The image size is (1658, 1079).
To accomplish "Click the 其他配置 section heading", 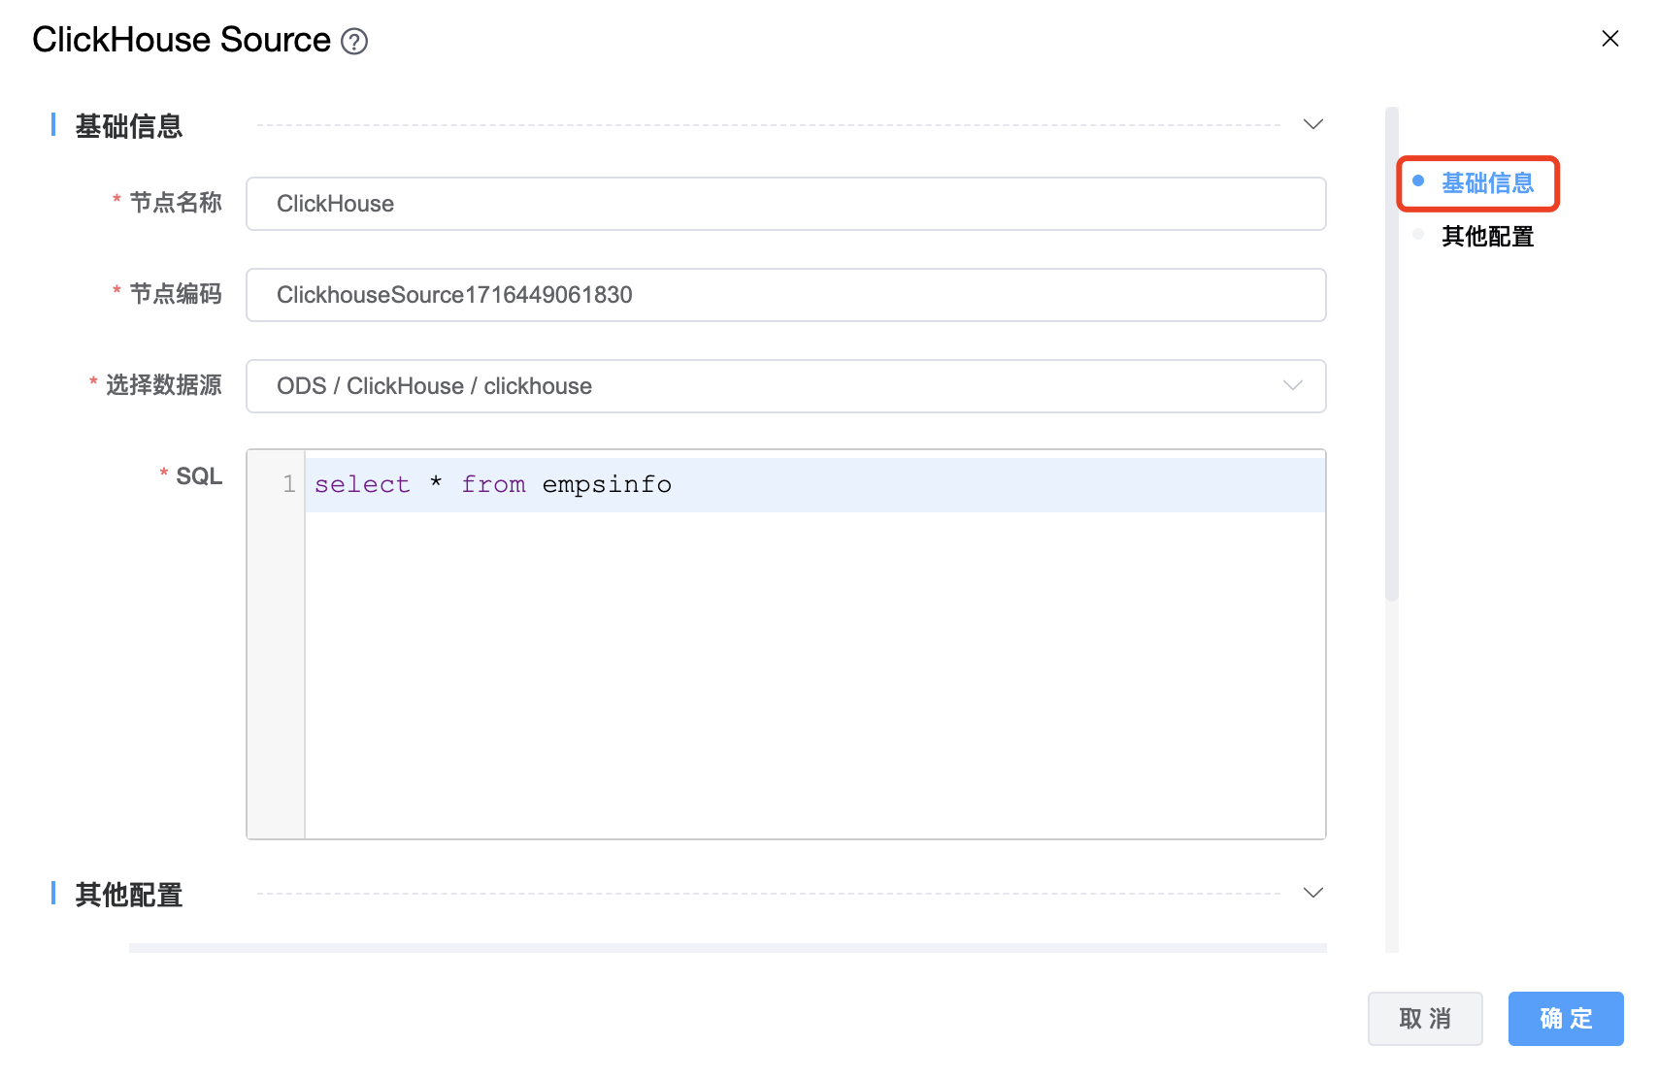I will tap(129, 895).
